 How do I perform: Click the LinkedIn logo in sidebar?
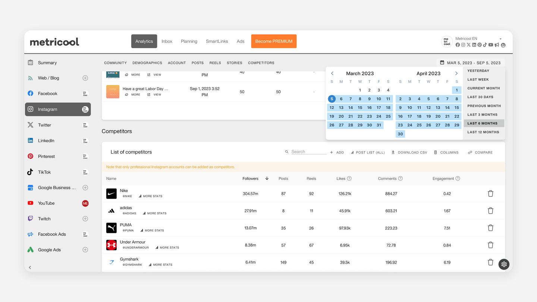point(31,141)
